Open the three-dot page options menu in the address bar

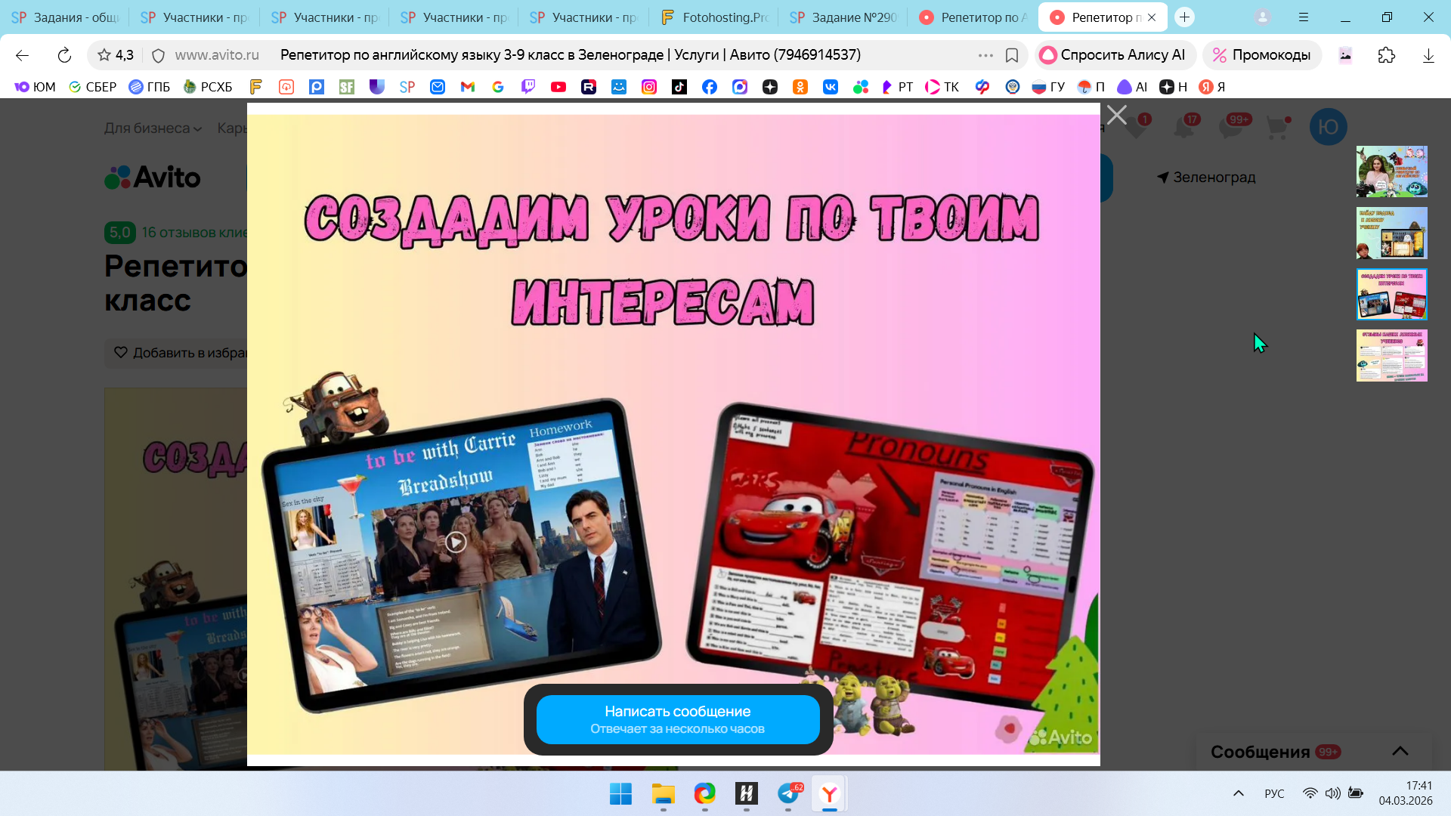tap(985, 55)
